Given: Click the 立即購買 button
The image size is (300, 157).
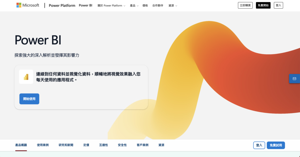Looking at the screenshot, I should pos(245,5).
